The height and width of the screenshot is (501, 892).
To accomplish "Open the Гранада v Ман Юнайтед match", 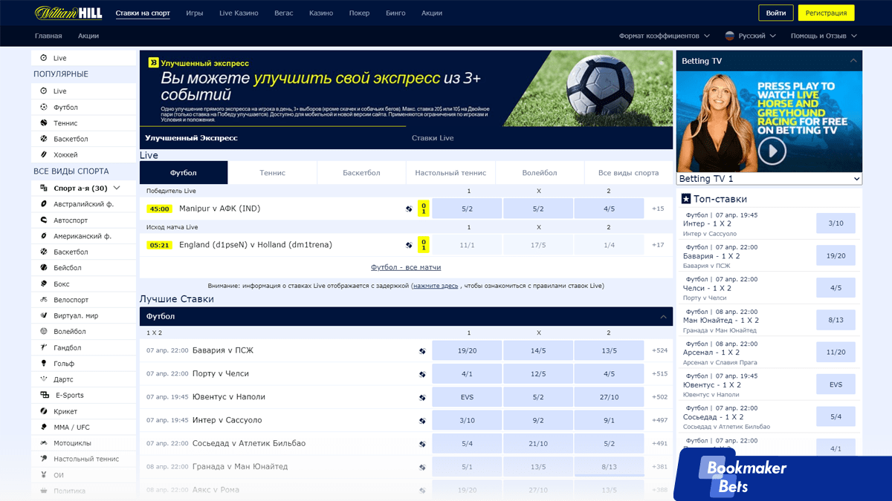I will [x=240, y=467].
